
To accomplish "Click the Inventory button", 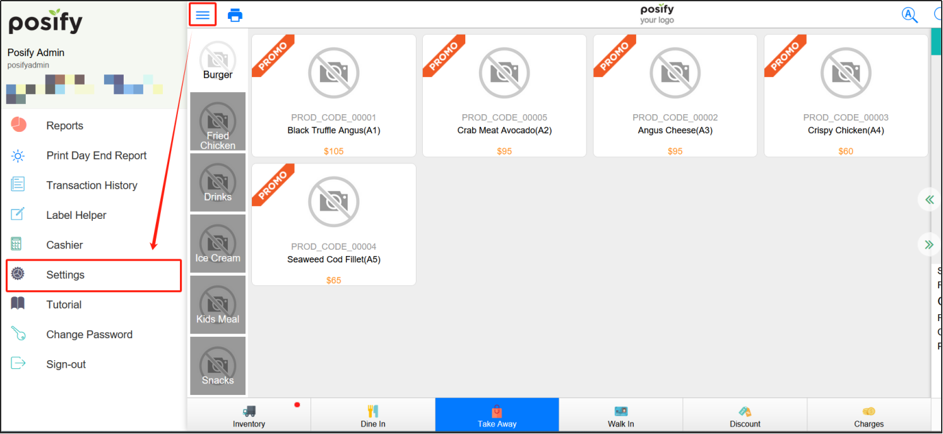I will [x=249, y=416].
